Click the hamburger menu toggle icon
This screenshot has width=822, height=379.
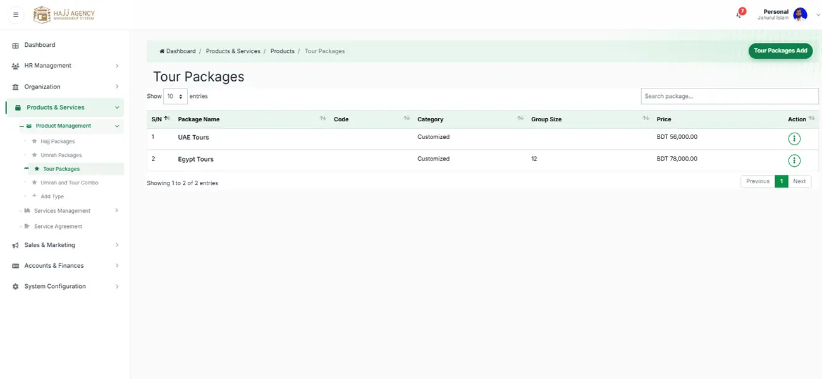click(x=16, y=15)
